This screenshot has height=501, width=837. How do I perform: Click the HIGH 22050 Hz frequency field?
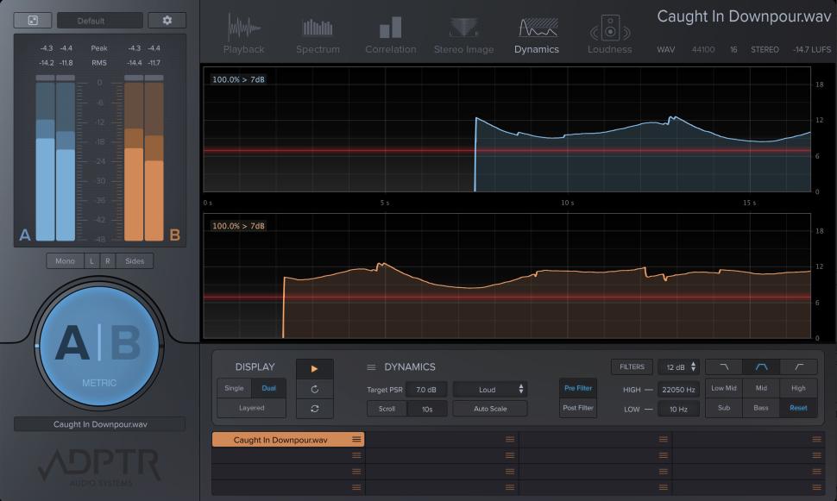[678, 390]
